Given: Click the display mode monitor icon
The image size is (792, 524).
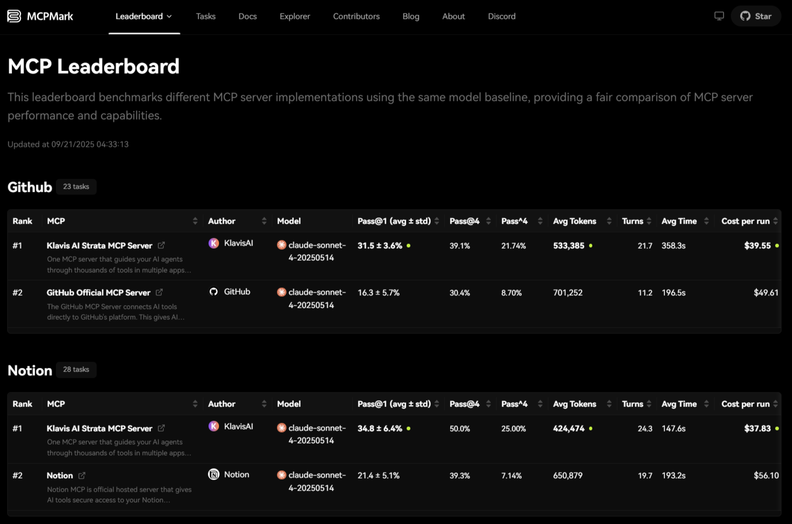Looking at the screenshot, I should pos(719,16).
